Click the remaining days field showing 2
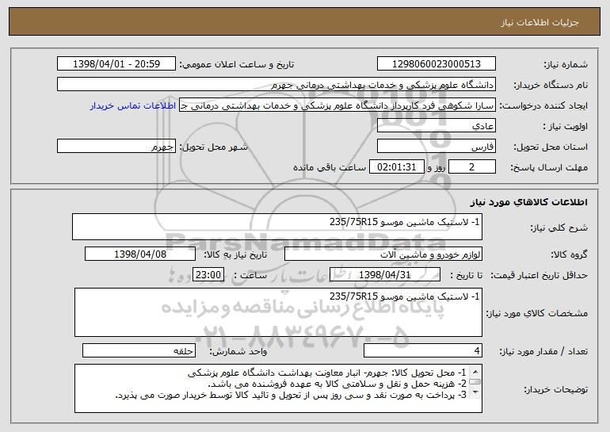Image resolution: width=610 pixels, height=432 pixels. tap(472, 167)
